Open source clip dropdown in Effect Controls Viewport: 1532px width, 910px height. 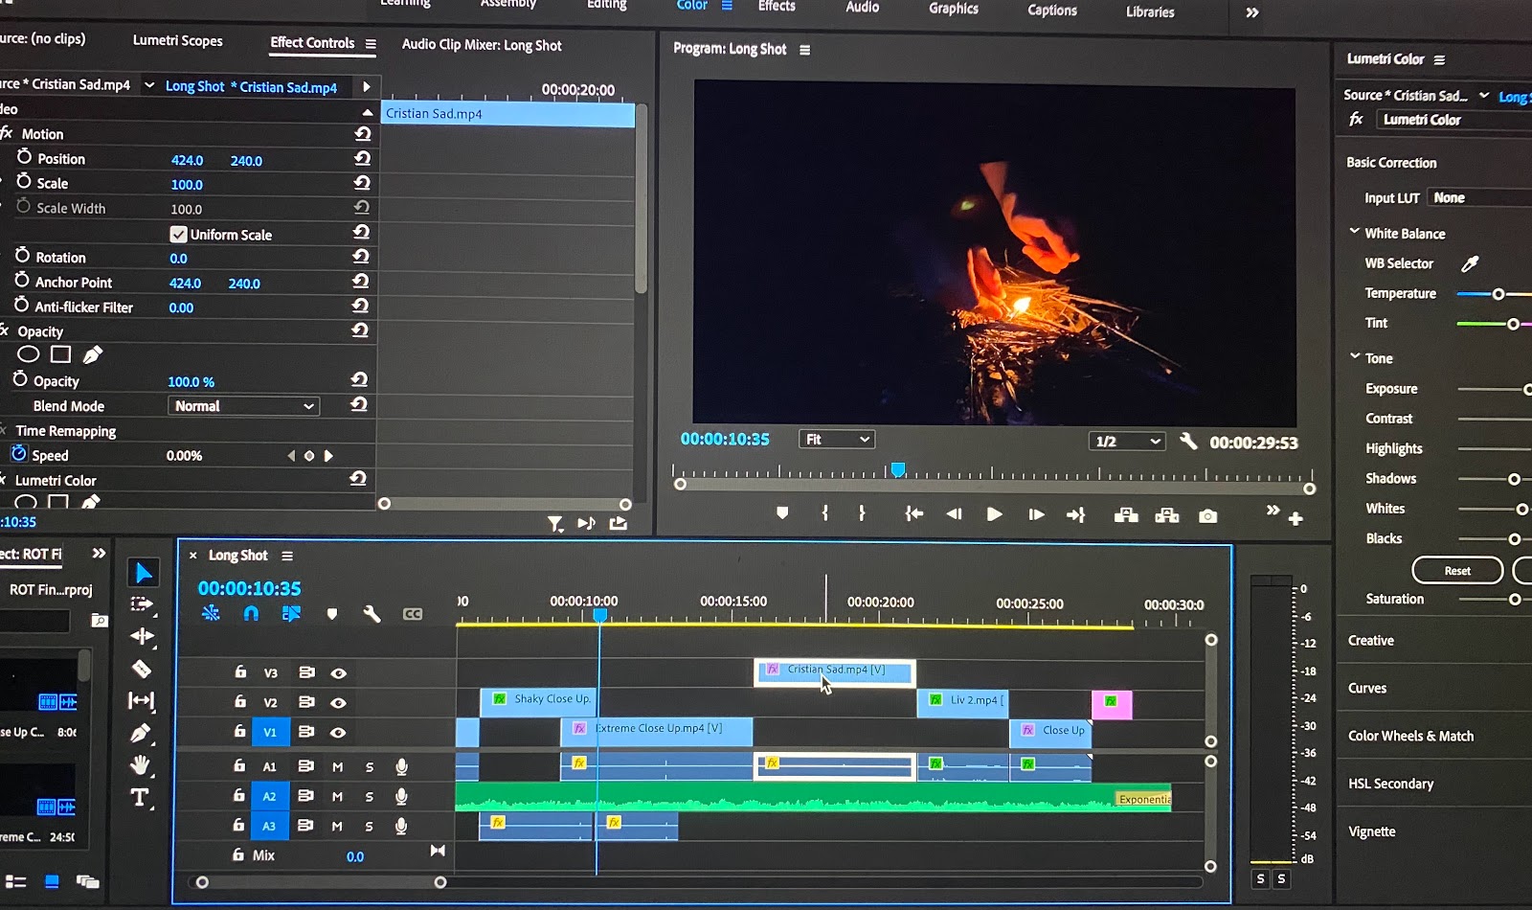[149, 85]
